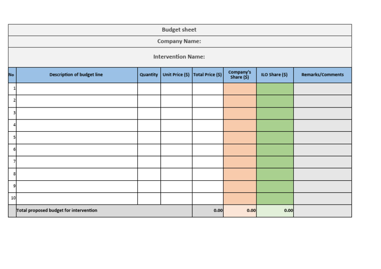Viewport: 381px width, 269px height.
Task: Click the 'Intervention Name:' cell
Action: point(180,57)
